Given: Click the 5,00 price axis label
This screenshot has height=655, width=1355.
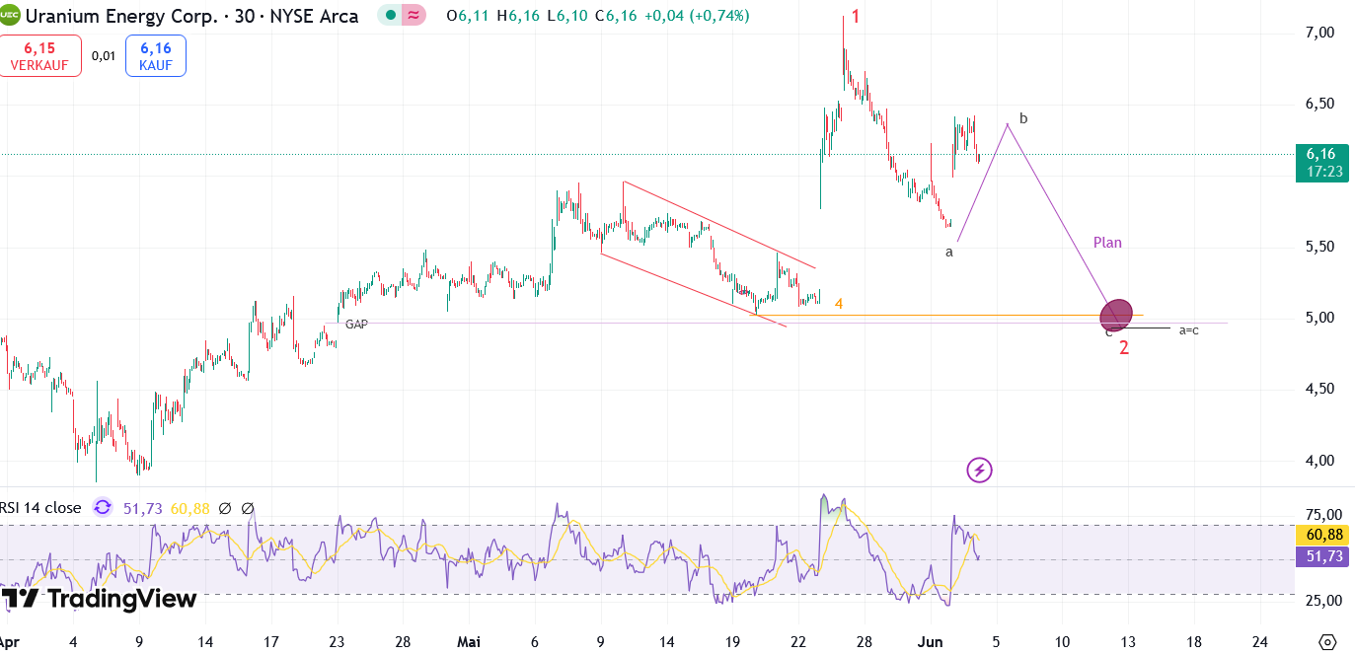Looking at the screenshot, I should click(x=1319, y=318).
